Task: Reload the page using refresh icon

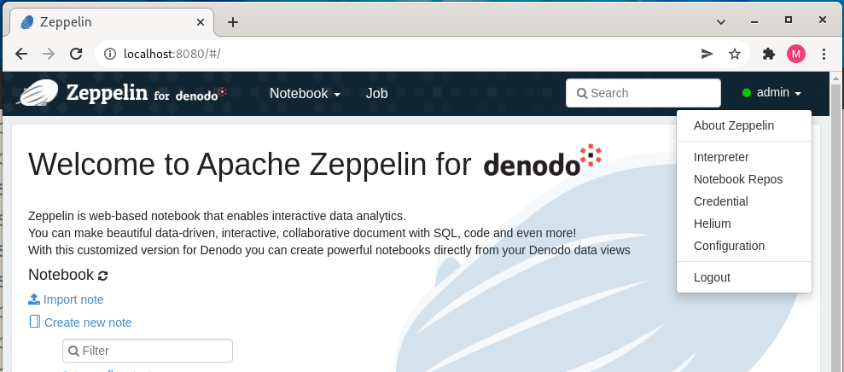Action: click(77, 54)
